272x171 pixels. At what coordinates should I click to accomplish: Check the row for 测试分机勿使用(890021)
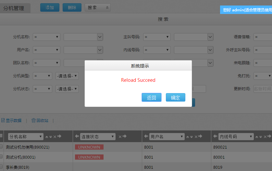click(x=1, y=147)
